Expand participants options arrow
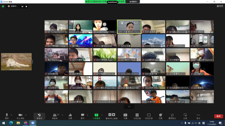225x126 pixels. click(x=62, y=115)
